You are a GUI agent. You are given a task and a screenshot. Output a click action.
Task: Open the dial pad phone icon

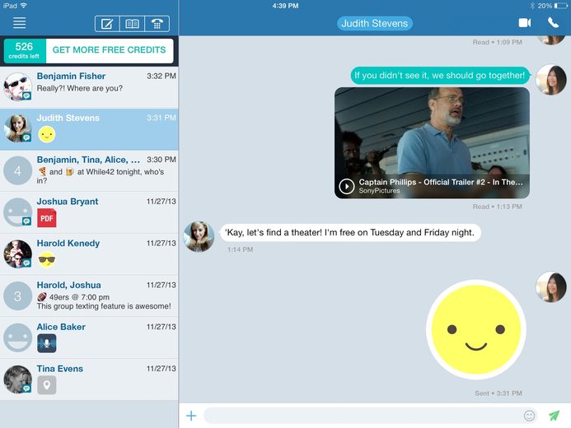pos(157,24)
